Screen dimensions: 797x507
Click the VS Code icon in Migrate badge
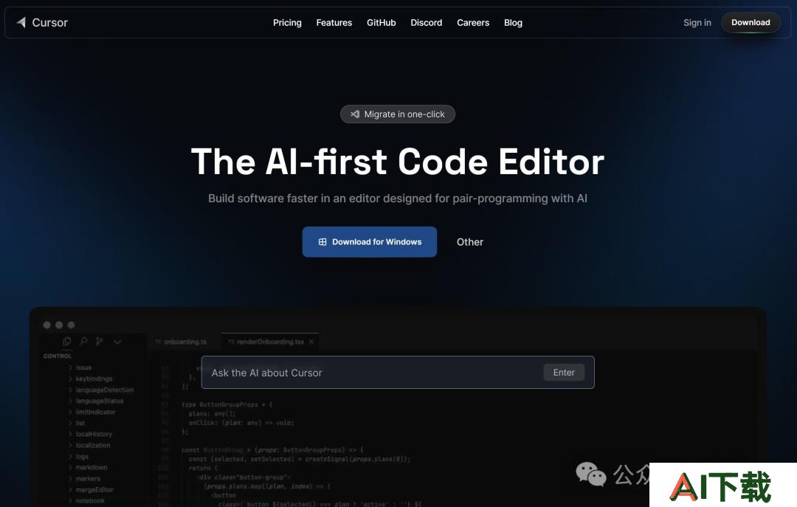355,114
